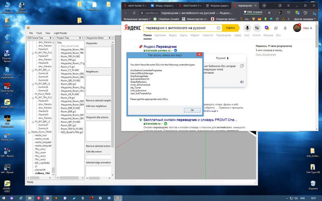Collapse the FX_INT_TRA_FLO node above Flansha77
The width and height of the screenshot is (322, 201).
33,53
